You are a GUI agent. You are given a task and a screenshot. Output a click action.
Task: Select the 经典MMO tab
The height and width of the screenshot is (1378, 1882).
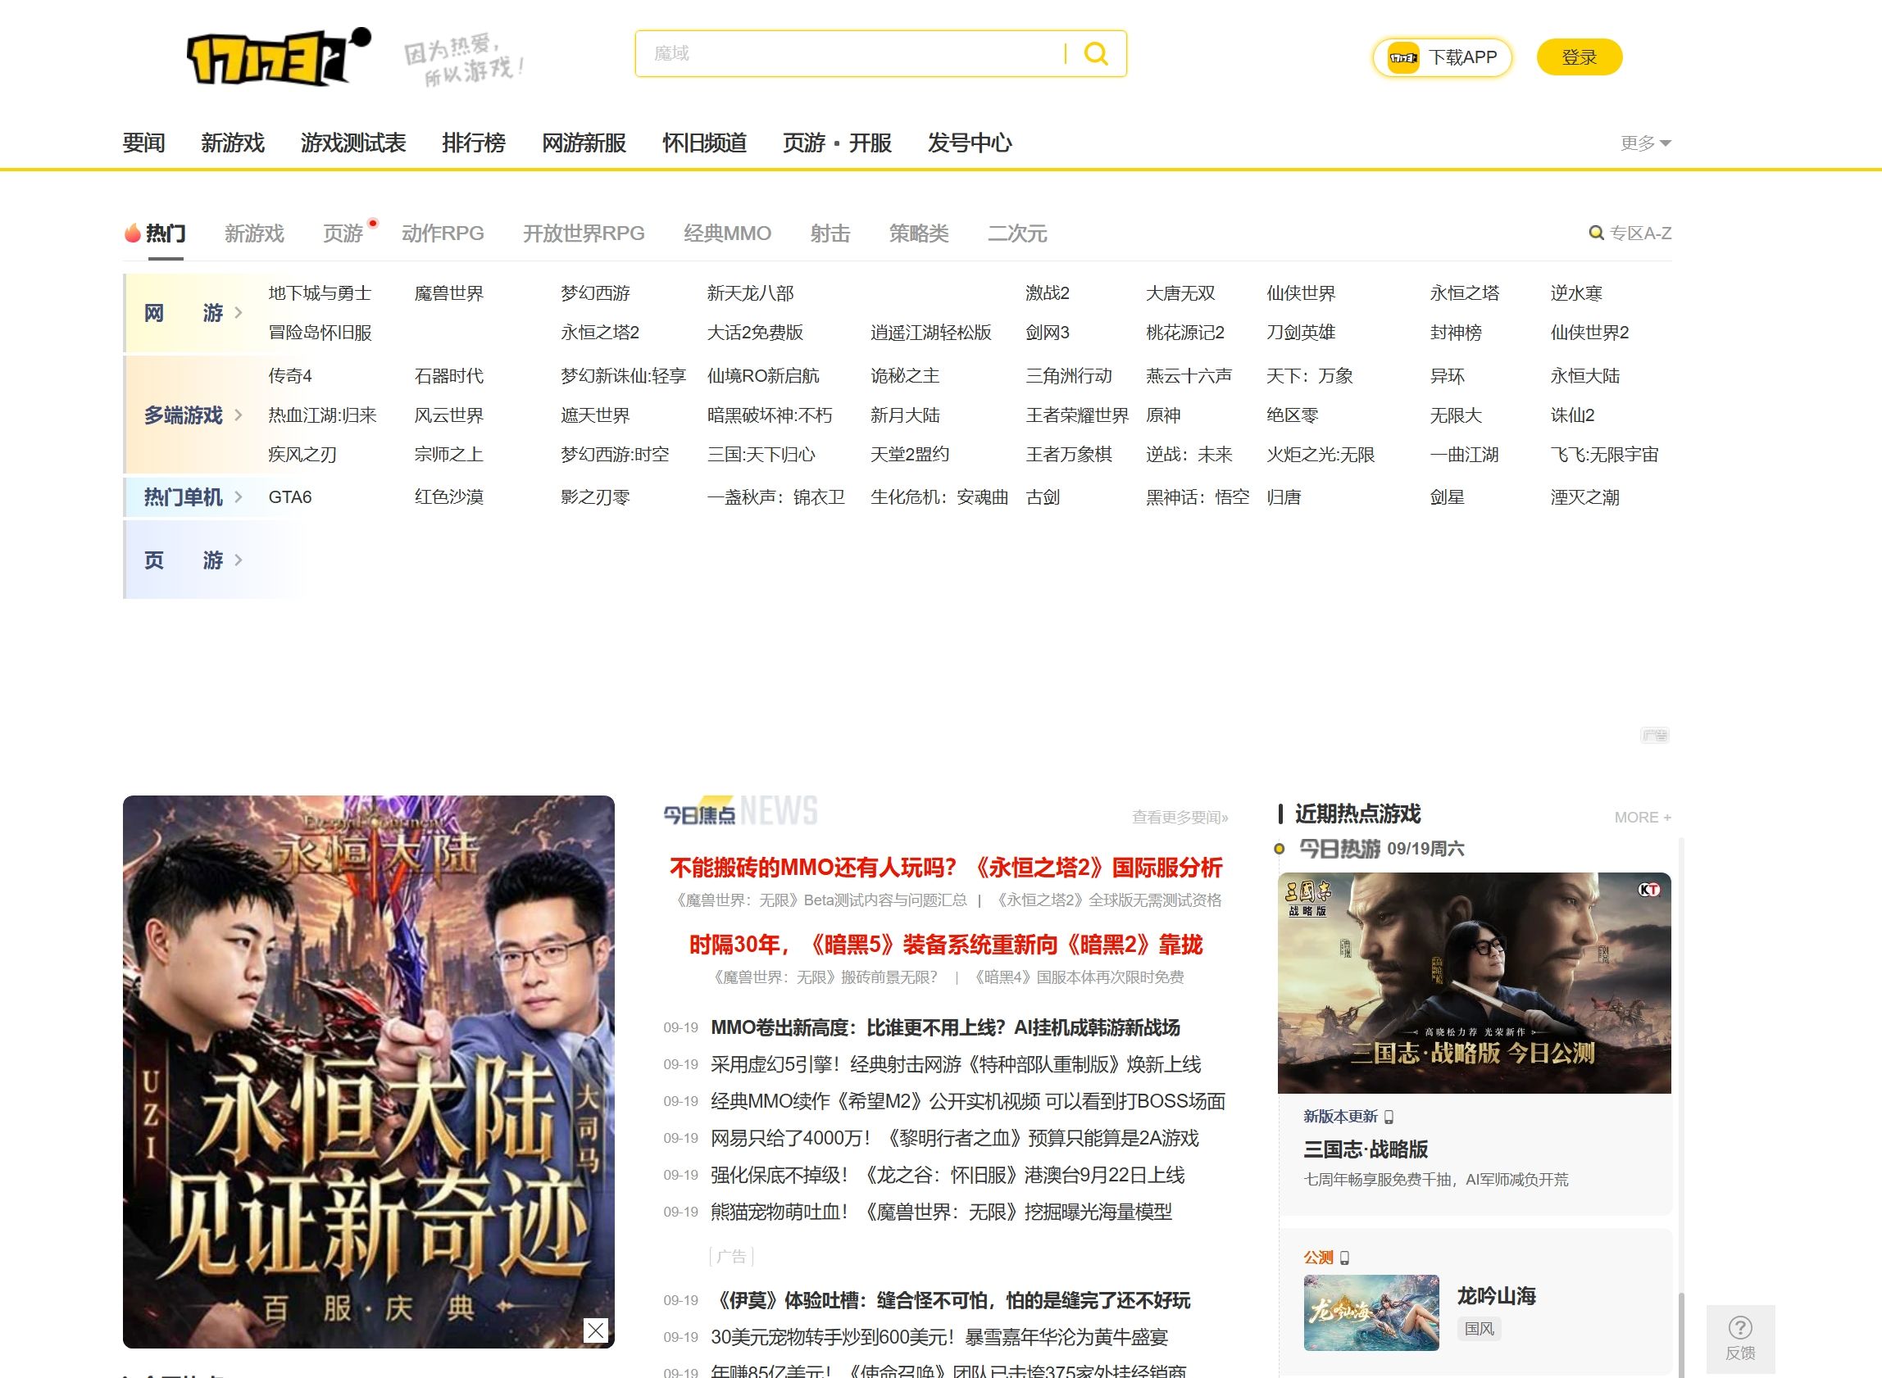[x=727, y=233]
